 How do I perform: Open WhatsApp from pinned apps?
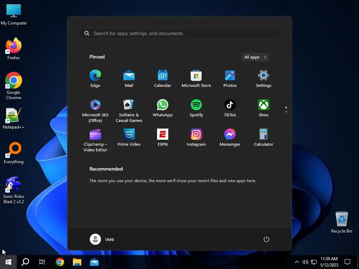[x=163, y=108]
